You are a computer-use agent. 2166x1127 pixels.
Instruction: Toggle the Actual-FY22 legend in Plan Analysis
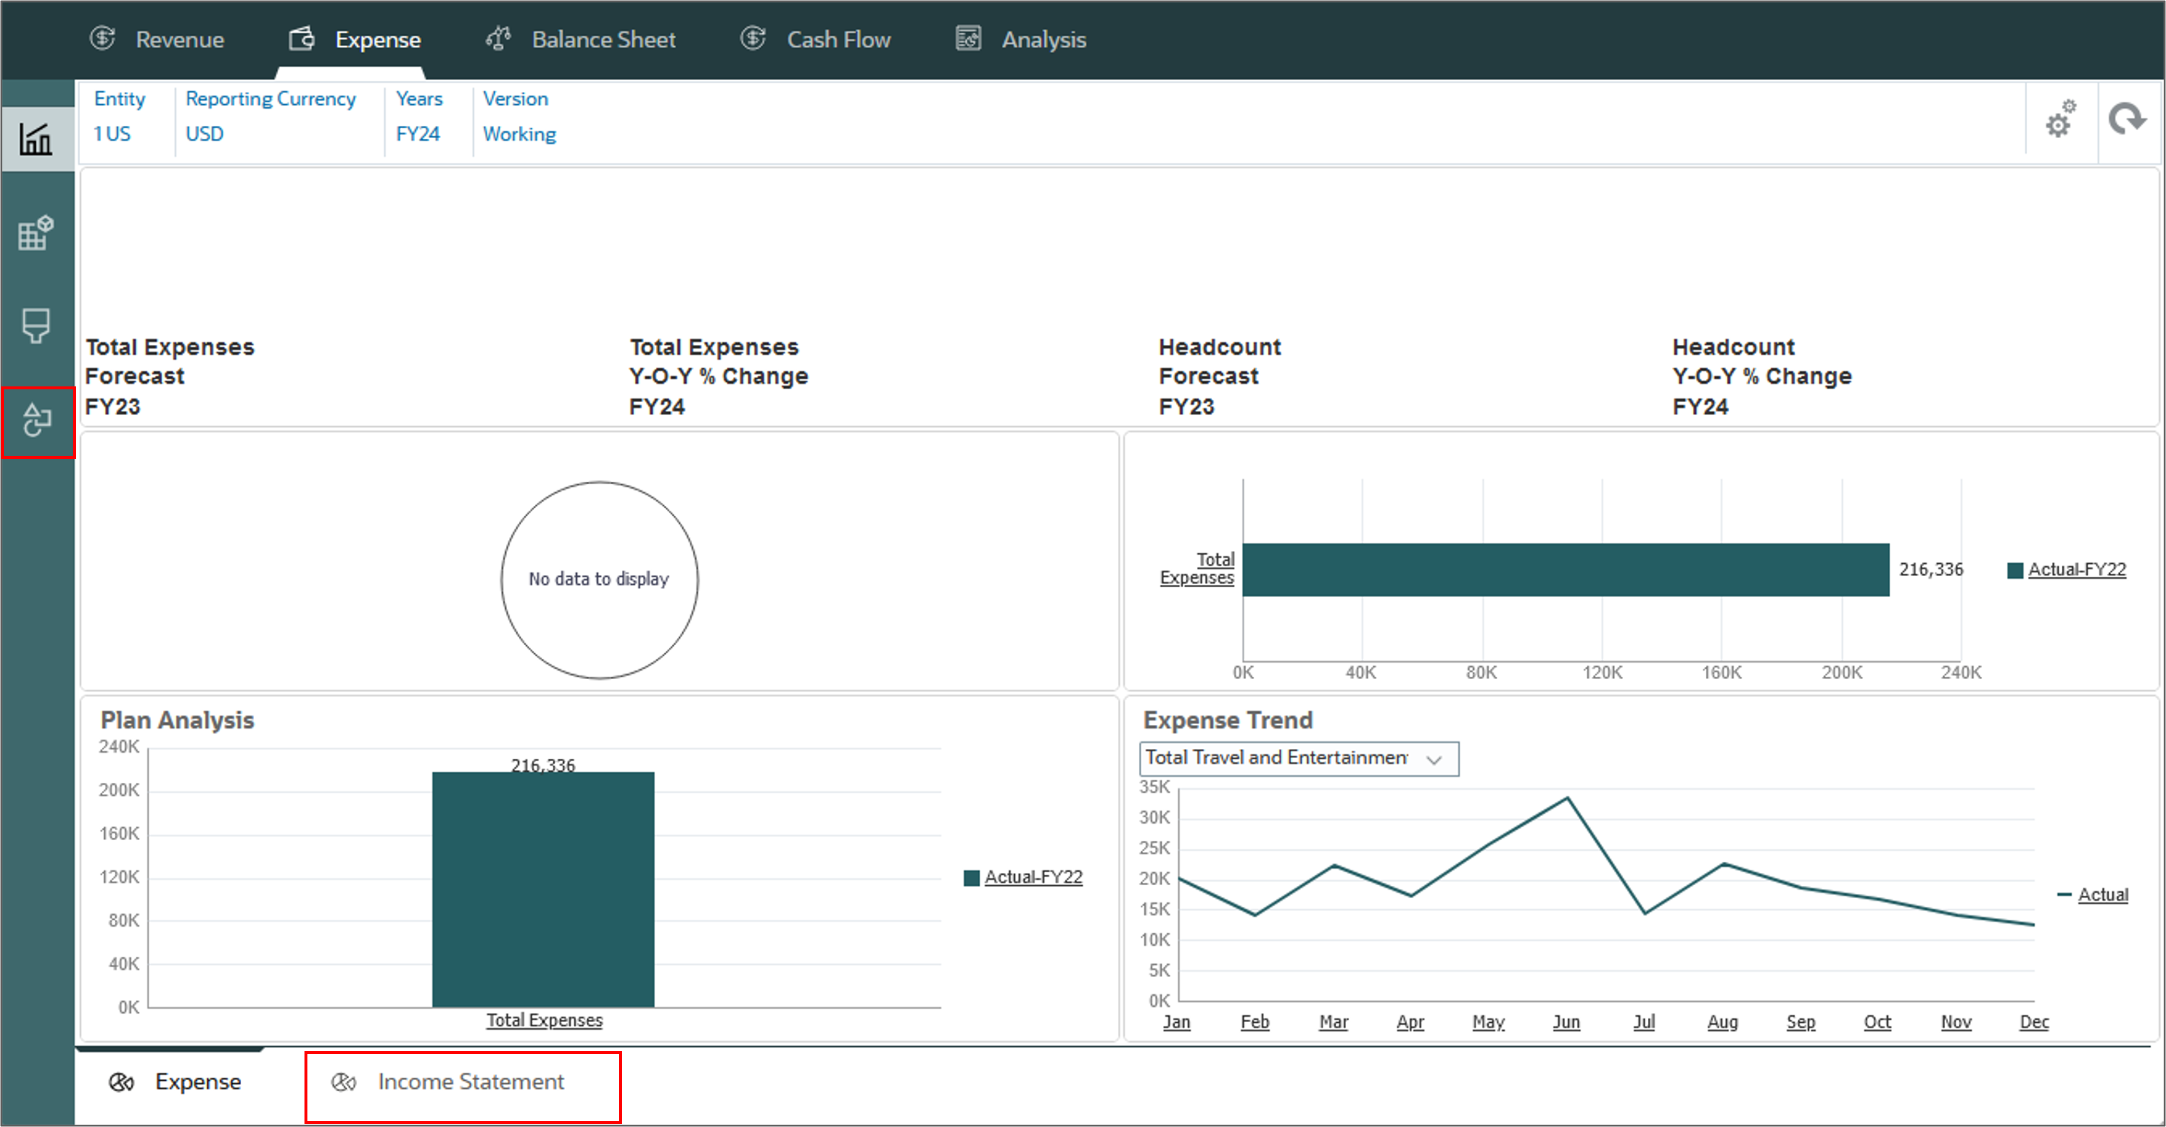click(1034, 876)
